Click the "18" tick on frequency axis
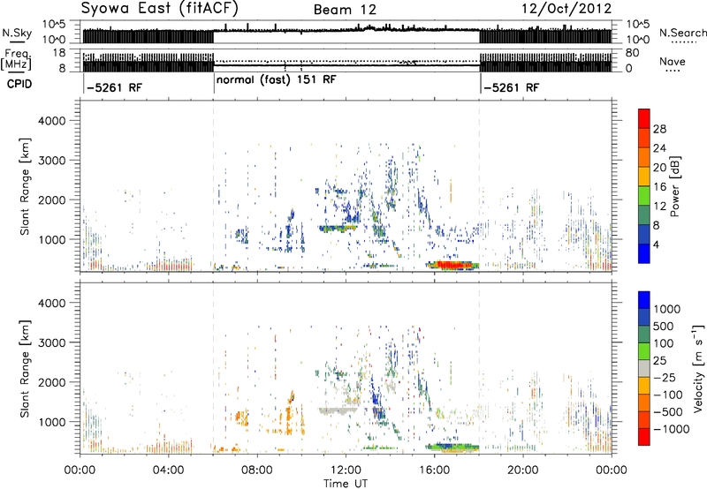This screenshot has width=707, height=489. (58, 53)
